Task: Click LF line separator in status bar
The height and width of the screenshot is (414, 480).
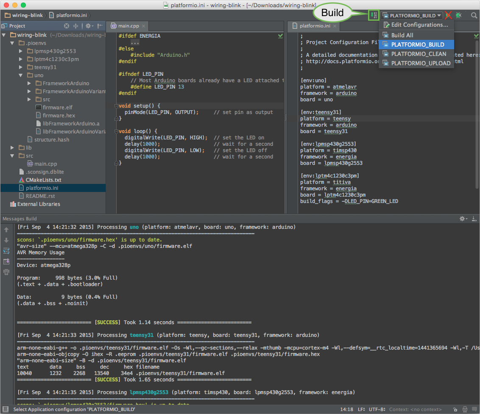Action: 362,409
